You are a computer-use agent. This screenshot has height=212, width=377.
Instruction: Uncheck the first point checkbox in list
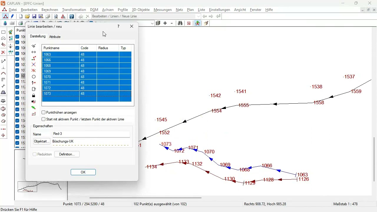pos(17,37)
